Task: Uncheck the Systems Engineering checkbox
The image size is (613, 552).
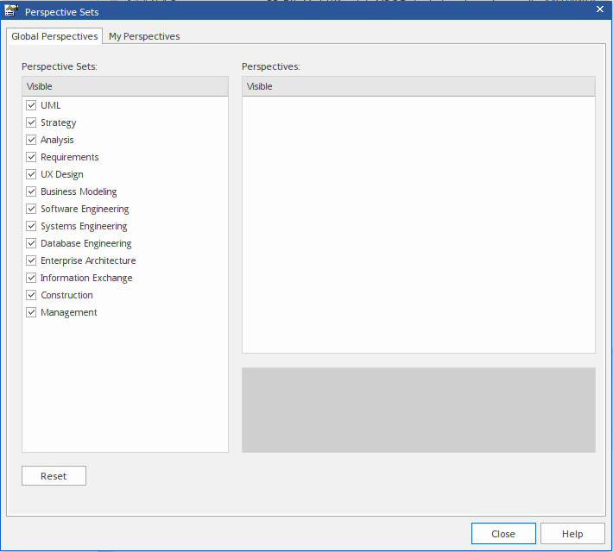Action: 31,226
